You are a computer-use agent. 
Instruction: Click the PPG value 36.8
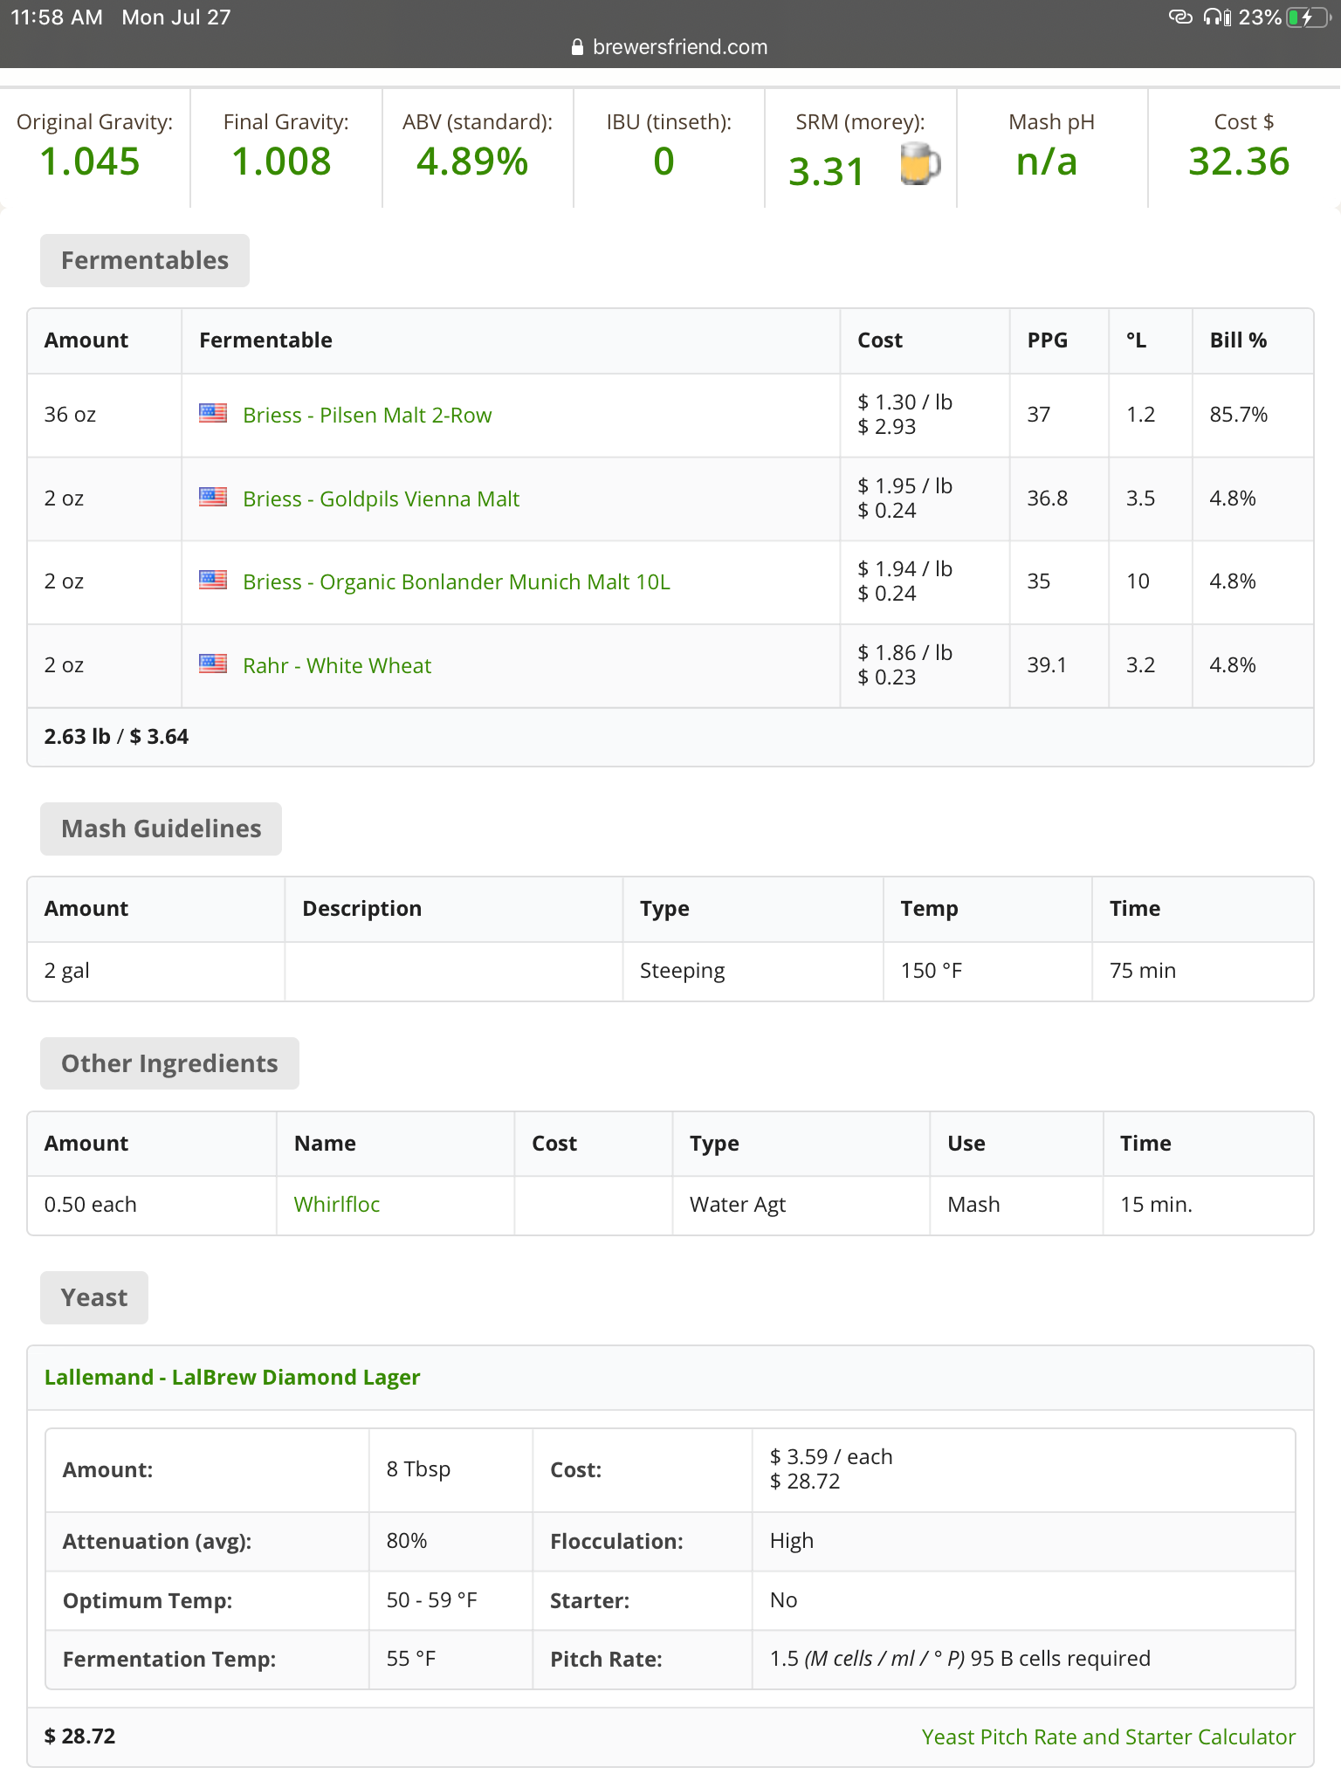click(x=1047, y=498)
